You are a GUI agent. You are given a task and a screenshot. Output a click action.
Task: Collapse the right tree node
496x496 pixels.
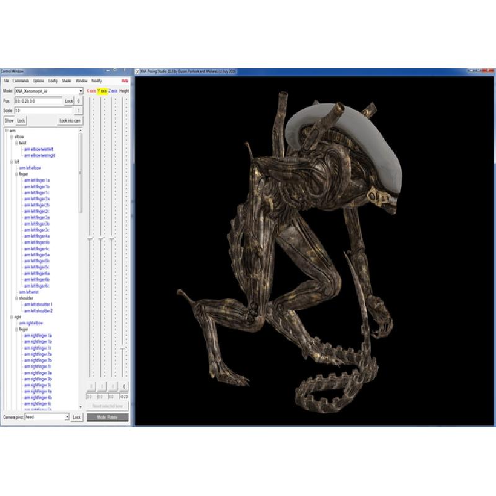(12, 317)
